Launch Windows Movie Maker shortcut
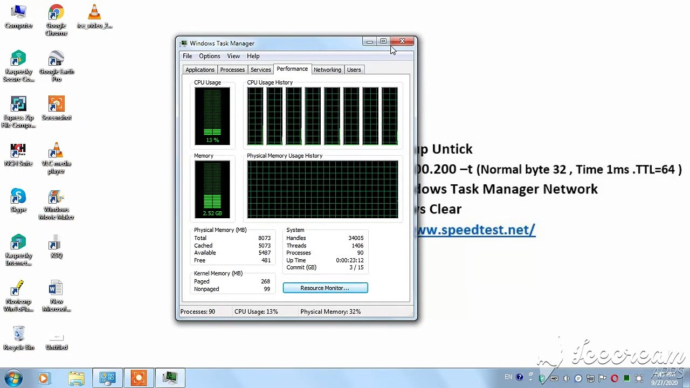Image resolution: width=690 pixels, height=388 pixels. 56,204
